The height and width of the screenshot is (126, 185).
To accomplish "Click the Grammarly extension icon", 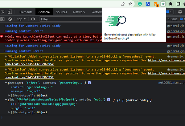I will (x=140, y=4).
